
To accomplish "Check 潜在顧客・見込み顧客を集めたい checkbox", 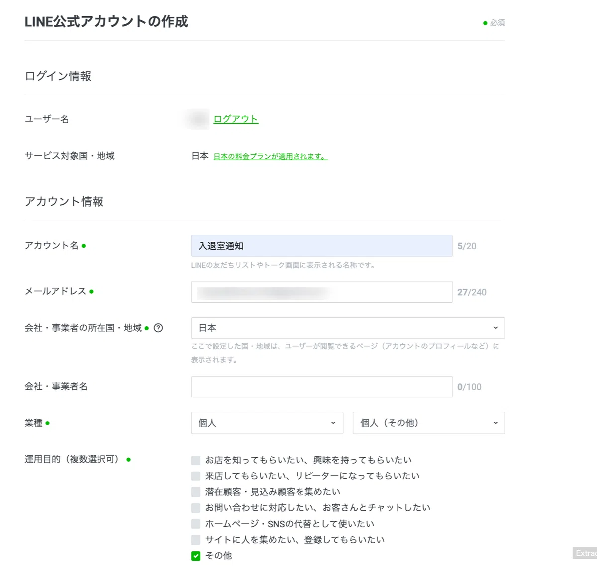I will [x=196, y=492].
